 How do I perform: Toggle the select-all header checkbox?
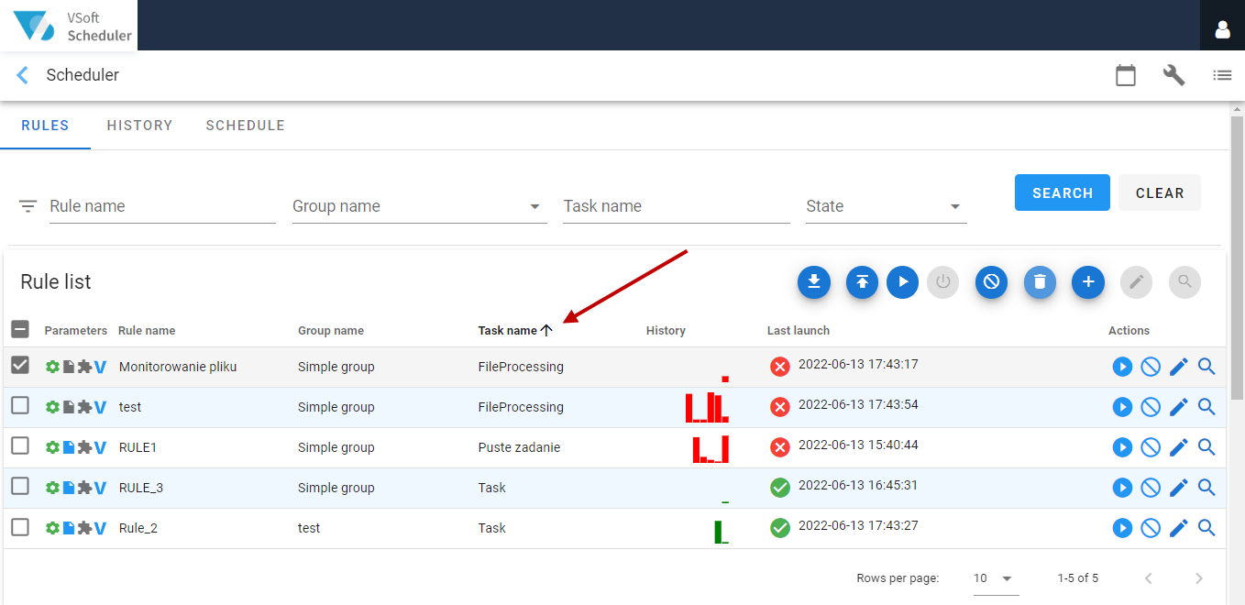[20, 329]
